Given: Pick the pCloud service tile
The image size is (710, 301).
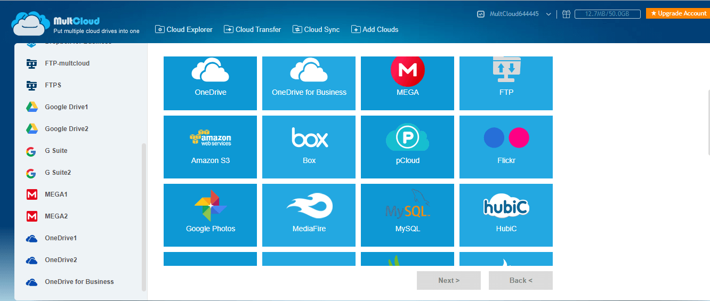Looking at the screenshot, I should click(x=407, y=147).
